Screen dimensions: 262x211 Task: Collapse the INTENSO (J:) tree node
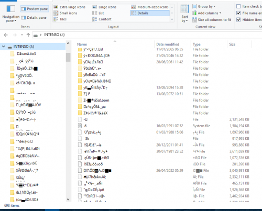click(4, 47)
